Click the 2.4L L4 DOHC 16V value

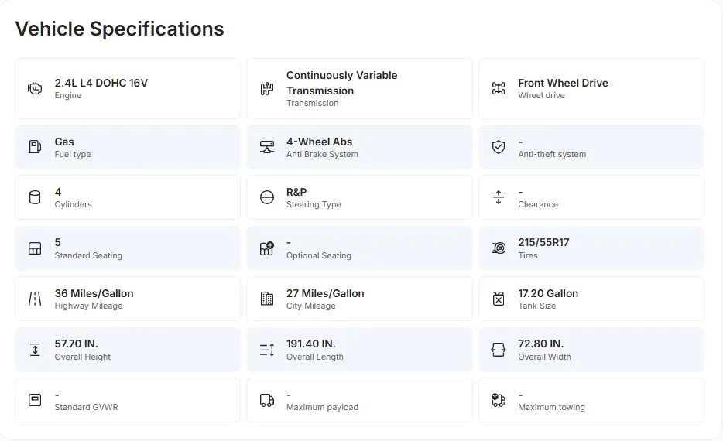[101, 83]
